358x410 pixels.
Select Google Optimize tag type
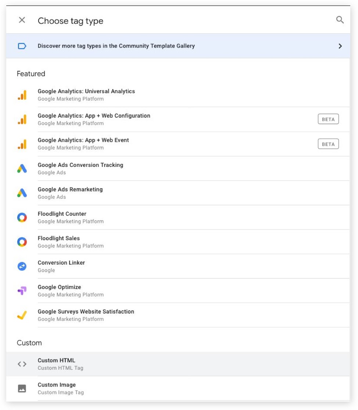178,291
